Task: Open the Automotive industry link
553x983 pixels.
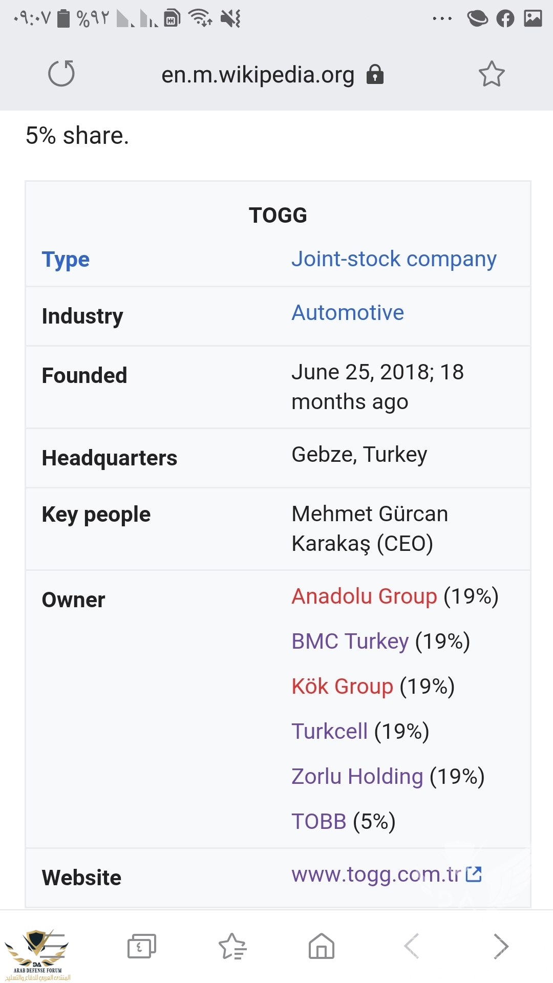Action: [x=348, y=312]
